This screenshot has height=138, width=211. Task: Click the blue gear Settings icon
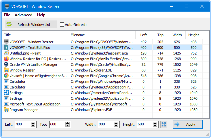(x=6, y=93)
